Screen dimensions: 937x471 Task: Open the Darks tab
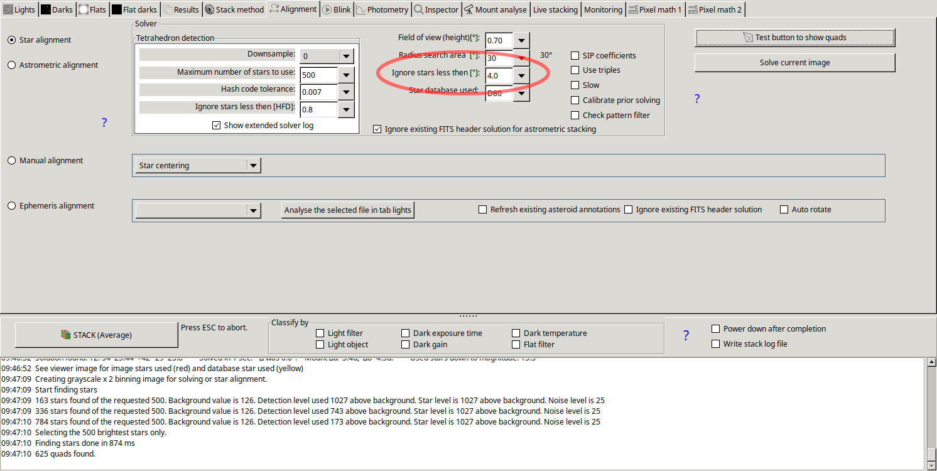[57, 9]
